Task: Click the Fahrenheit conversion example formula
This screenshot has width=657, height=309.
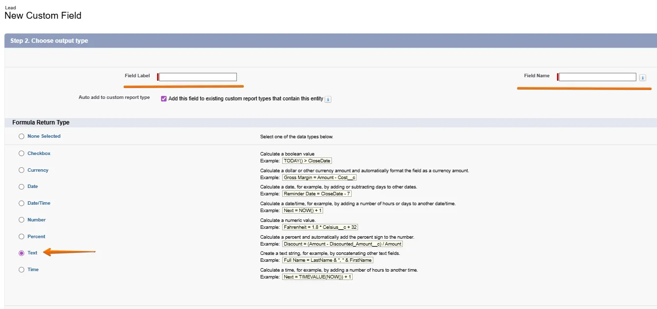Action: pyautogui.click(x=320, y=227)
